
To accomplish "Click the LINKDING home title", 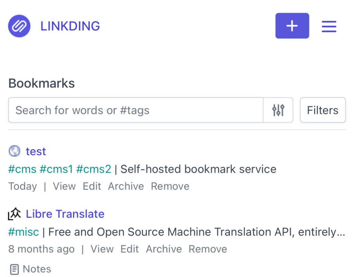I will (70, 26).
